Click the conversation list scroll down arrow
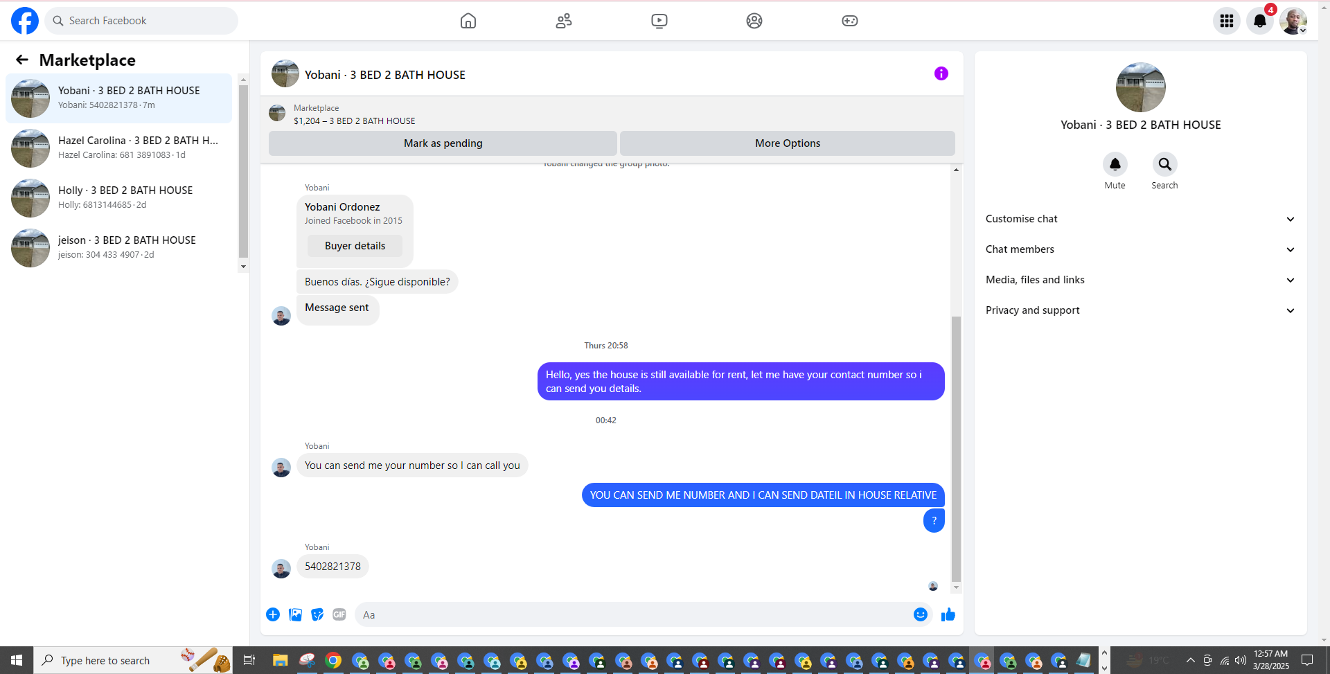 [243, 267]
